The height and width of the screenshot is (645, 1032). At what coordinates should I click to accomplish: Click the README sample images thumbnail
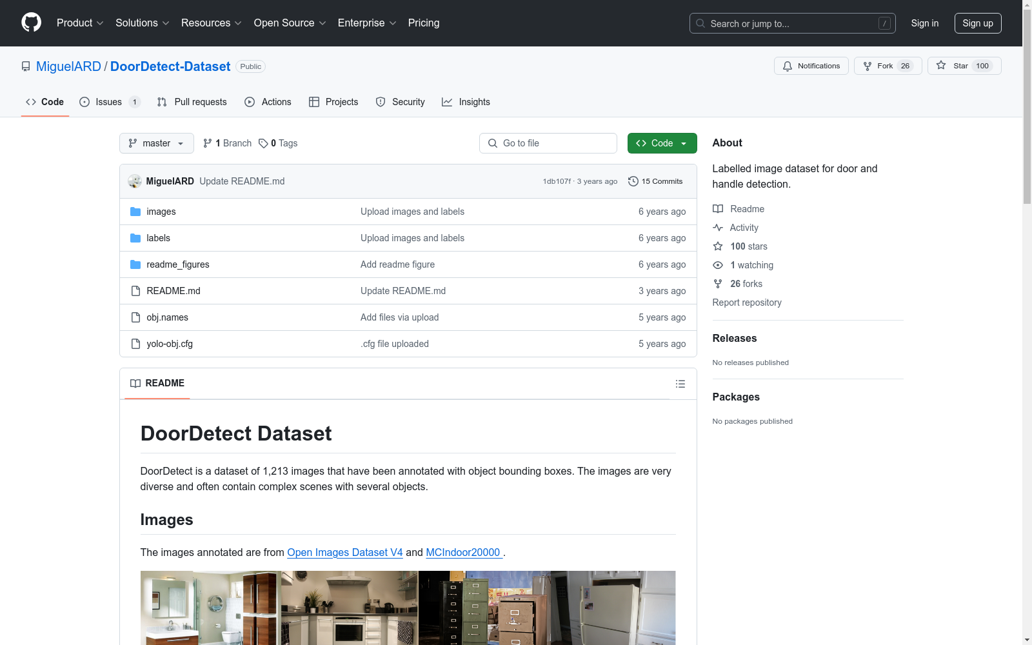click(x=408, y=608)
